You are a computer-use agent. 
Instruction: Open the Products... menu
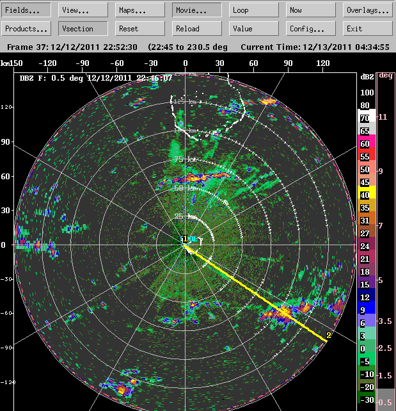pos(27,29)
